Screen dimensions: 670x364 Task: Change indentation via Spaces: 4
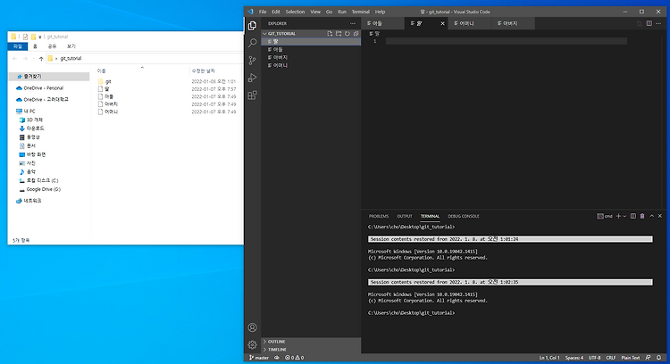pyautogui.click(x=574, y=358)
